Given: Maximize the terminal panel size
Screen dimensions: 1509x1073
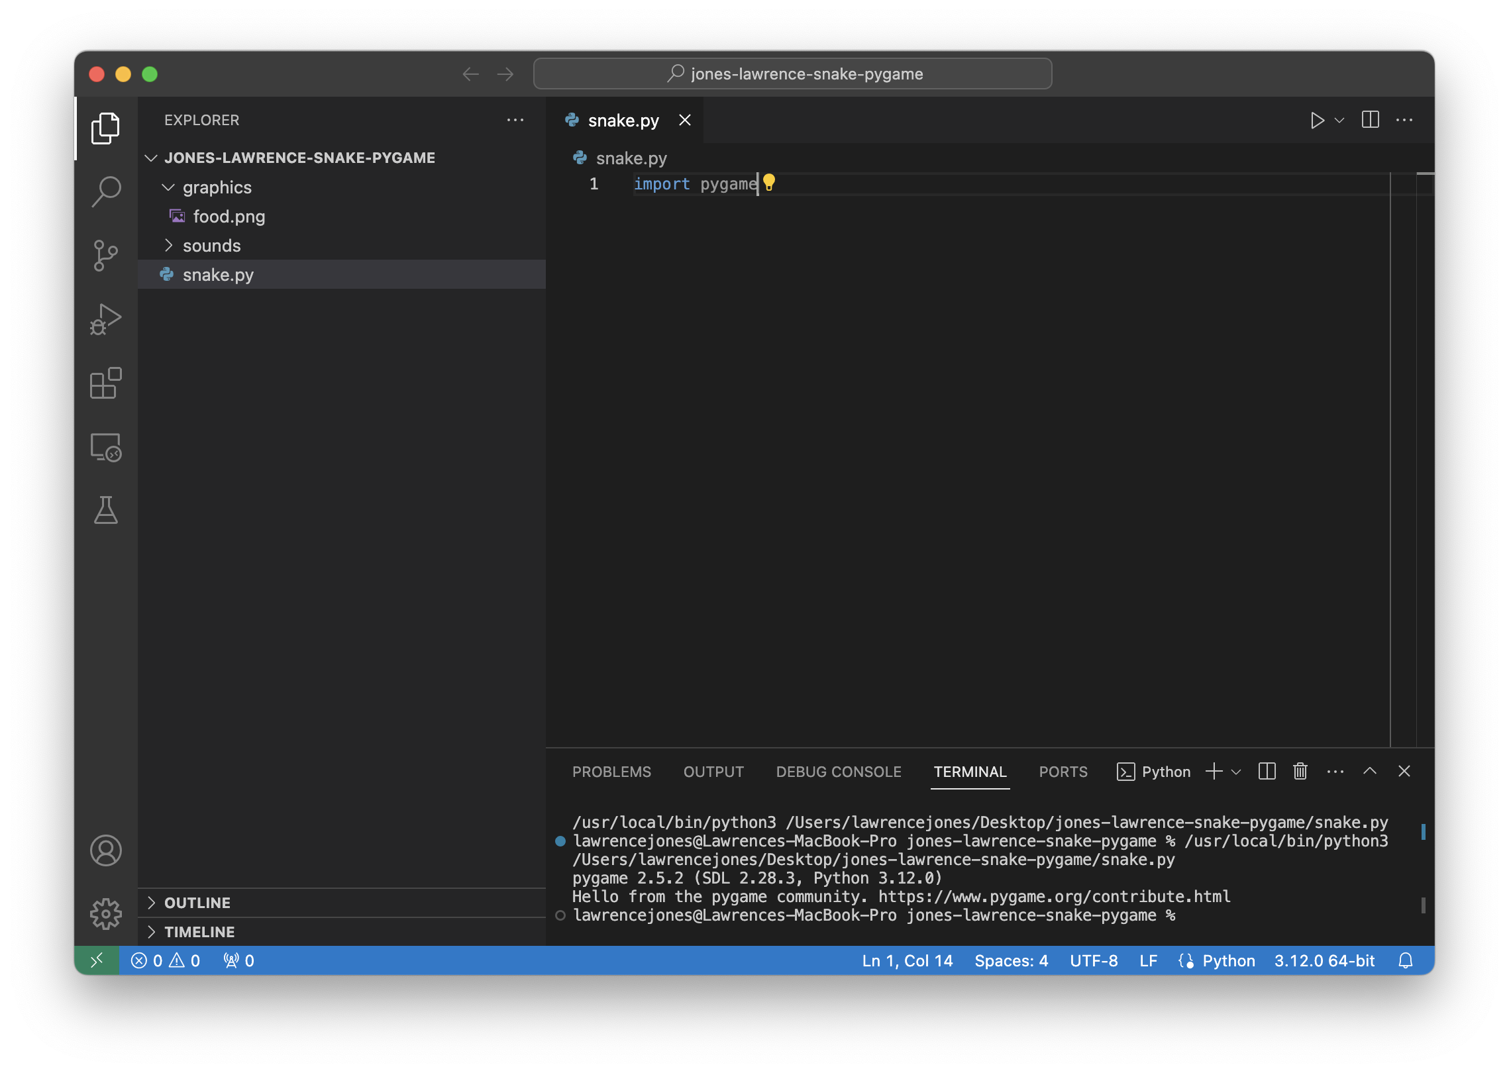Looking at the screenshot, I should pos(1369,771).
